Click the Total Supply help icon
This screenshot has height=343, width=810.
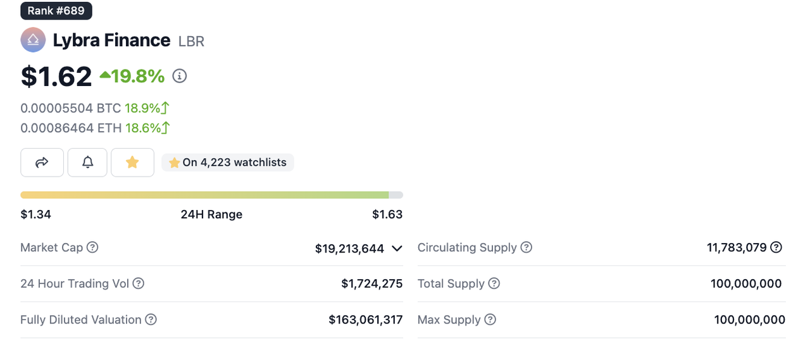click(x=494, y=284)
